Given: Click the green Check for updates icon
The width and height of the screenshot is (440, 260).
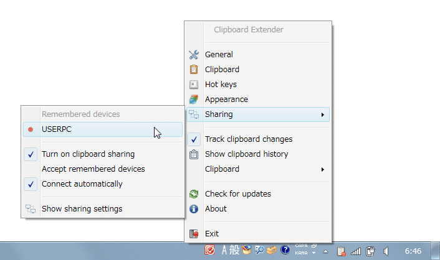Looking at the screenshot, I should [x=194, y=194].
